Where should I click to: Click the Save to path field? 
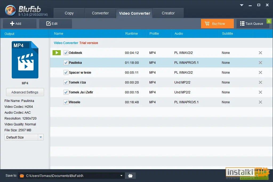click(x=71, y=176)
